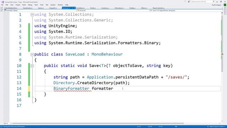Open the feedback icon near Quick Launch
The height and width of the screenshot is (128, 227).
click(189, 1)
